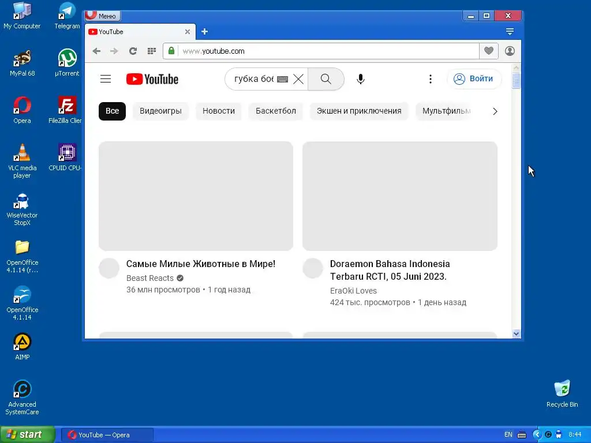
Task: Click the EN language indicator
Action: [x=508, y=435]
